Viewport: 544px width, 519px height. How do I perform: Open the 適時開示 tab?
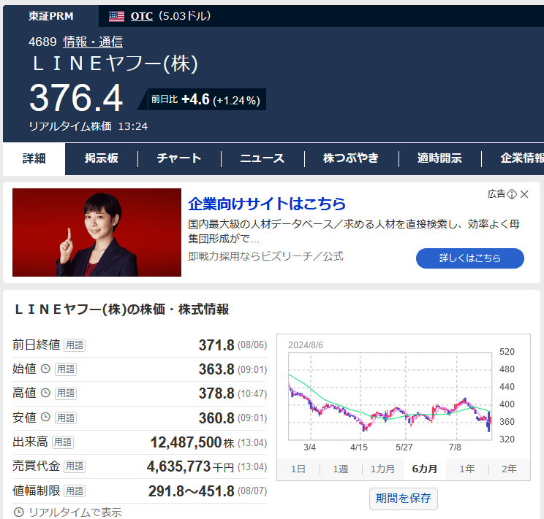(439, 158)
